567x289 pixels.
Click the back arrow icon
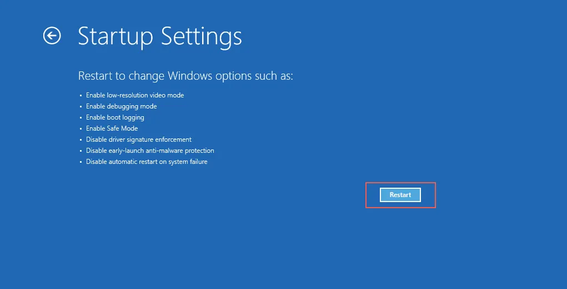pyautogui.click(x=52, y=35)
